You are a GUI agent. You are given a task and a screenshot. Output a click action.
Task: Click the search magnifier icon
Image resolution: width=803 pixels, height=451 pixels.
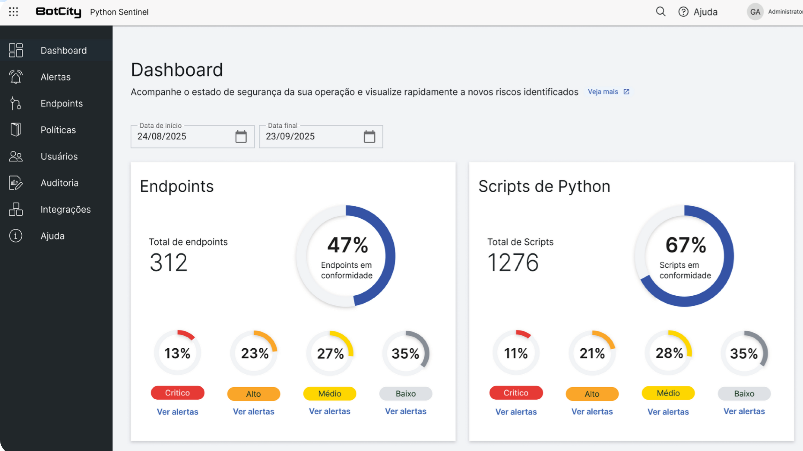point(660,12)
